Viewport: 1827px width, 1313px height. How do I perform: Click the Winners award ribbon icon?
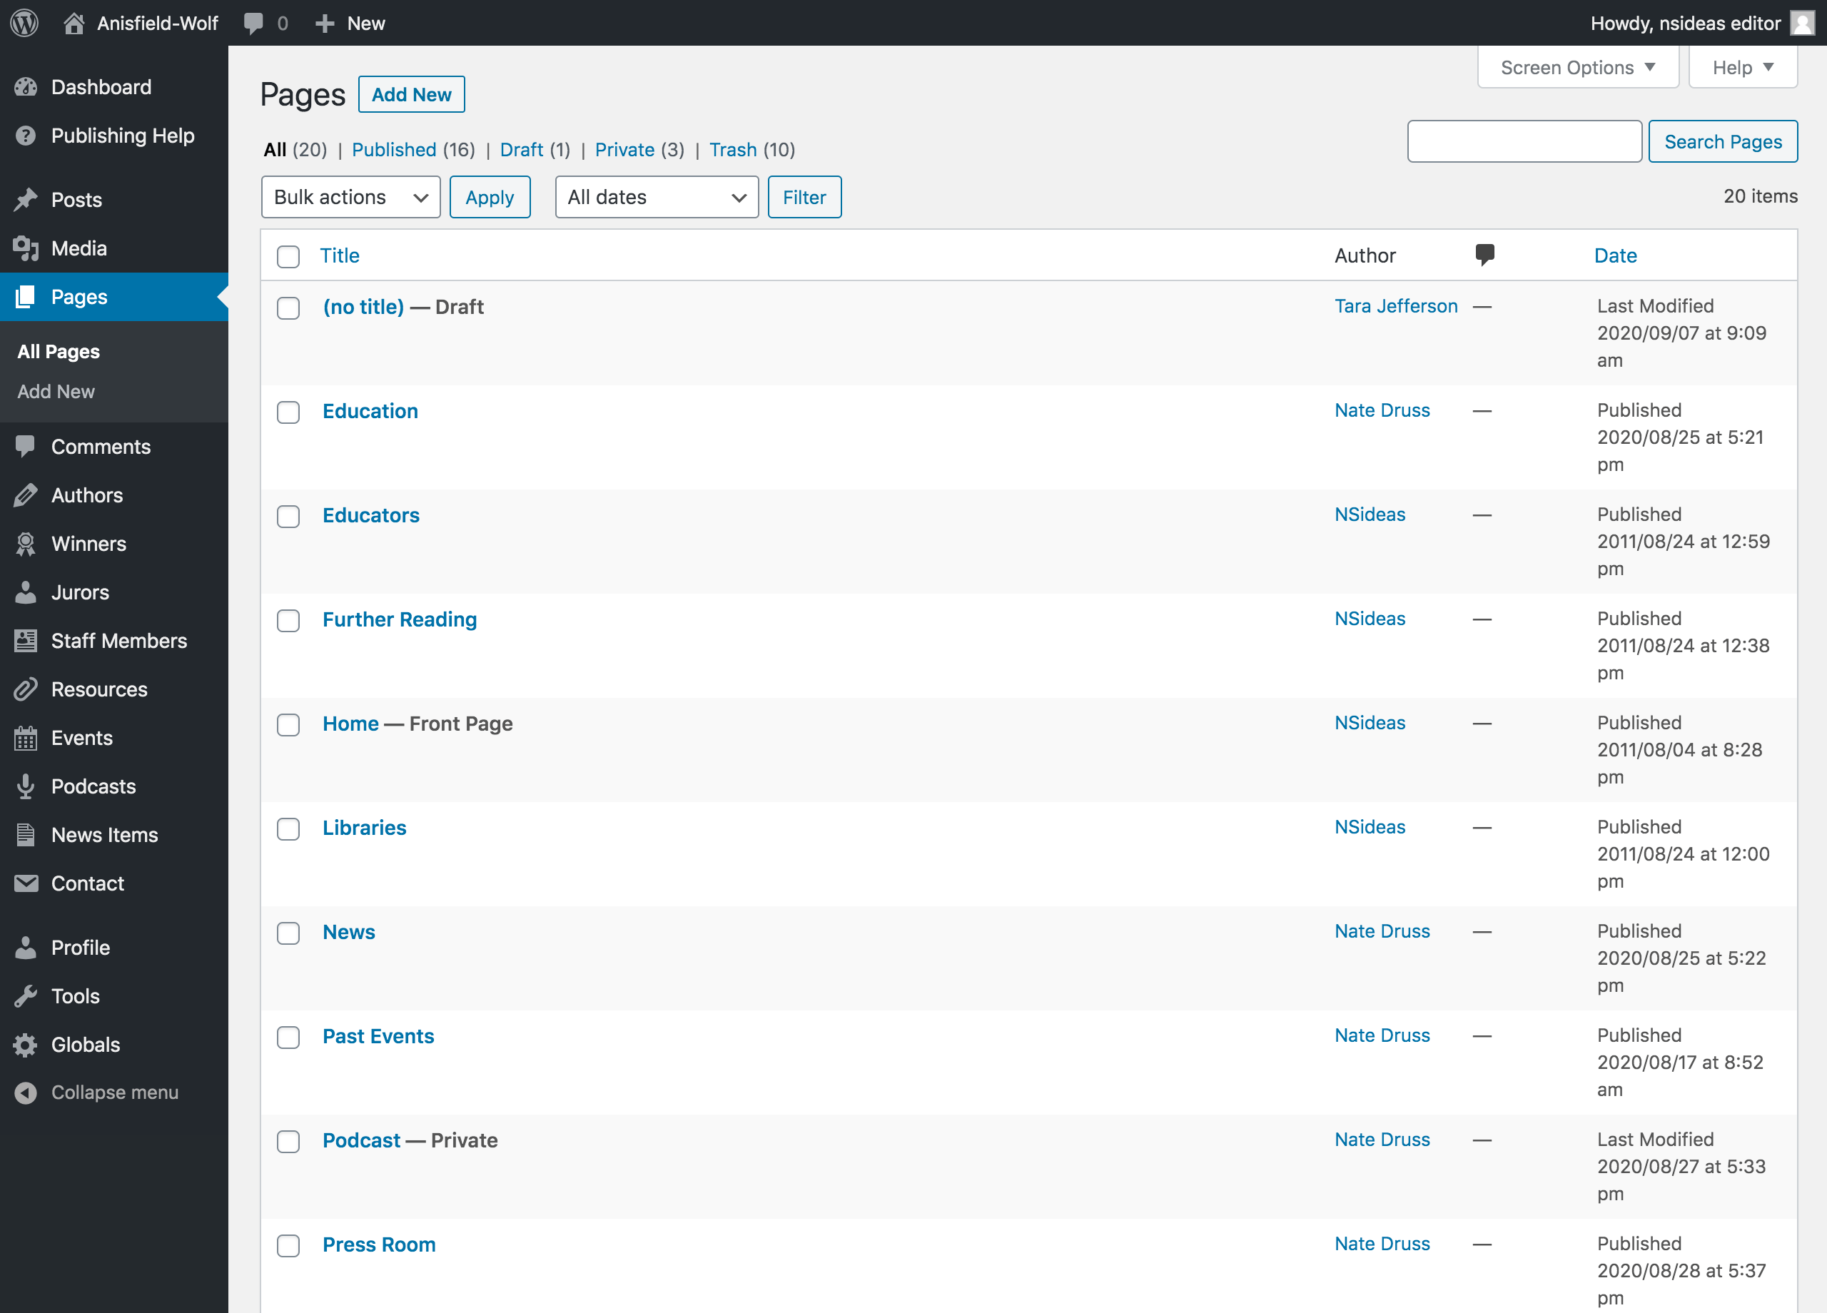tap(26, 544)
